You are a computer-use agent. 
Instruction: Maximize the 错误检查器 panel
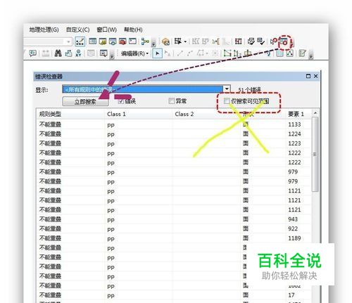308,76
